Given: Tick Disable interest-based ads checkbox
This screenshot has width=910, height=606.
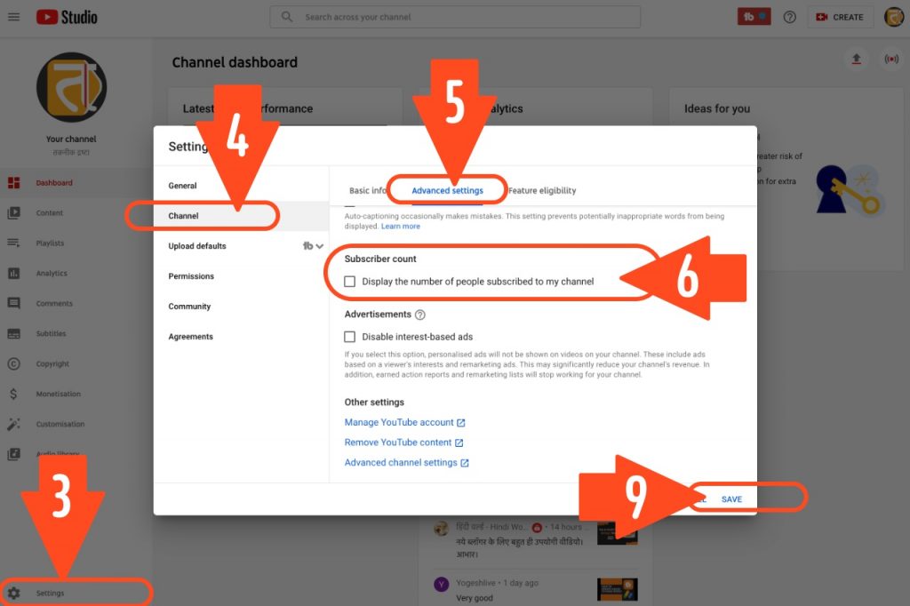Looking at the screenshot, I should click(350, 337).
